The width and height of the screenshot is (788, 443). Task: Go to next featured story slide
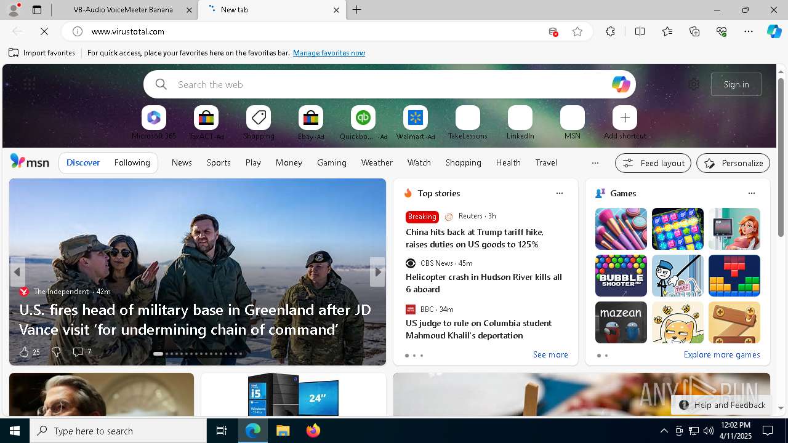[377, 271]
